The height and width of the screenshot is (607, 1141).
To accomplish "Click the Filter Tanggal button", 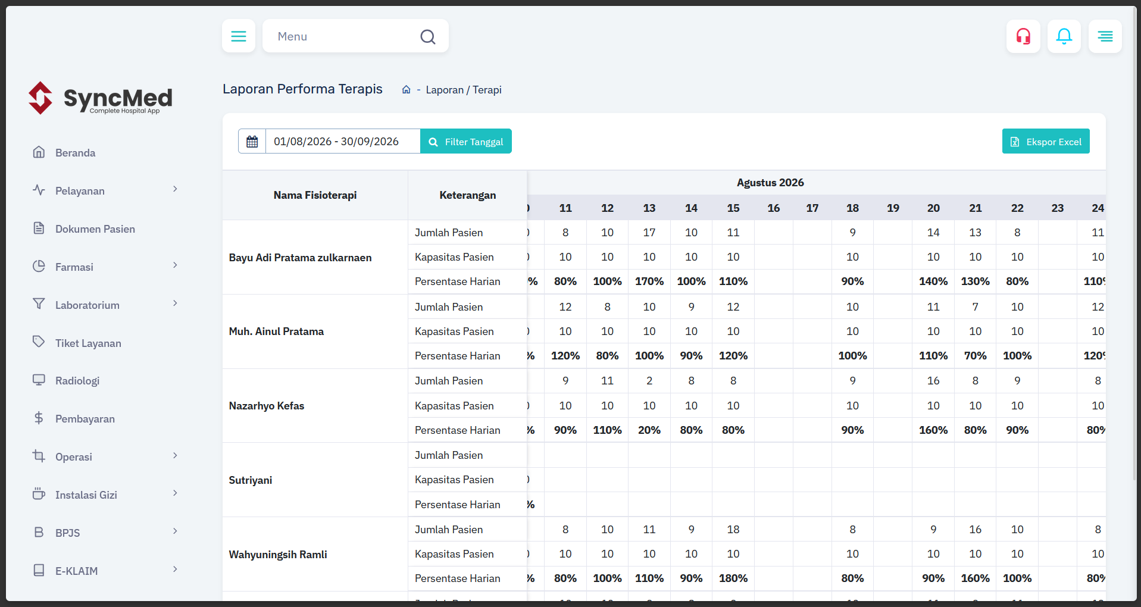I will pyautogui.click(x=466, y=142).
